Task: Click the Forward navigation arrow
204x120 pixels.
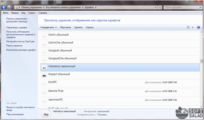Action: [9, 7]
